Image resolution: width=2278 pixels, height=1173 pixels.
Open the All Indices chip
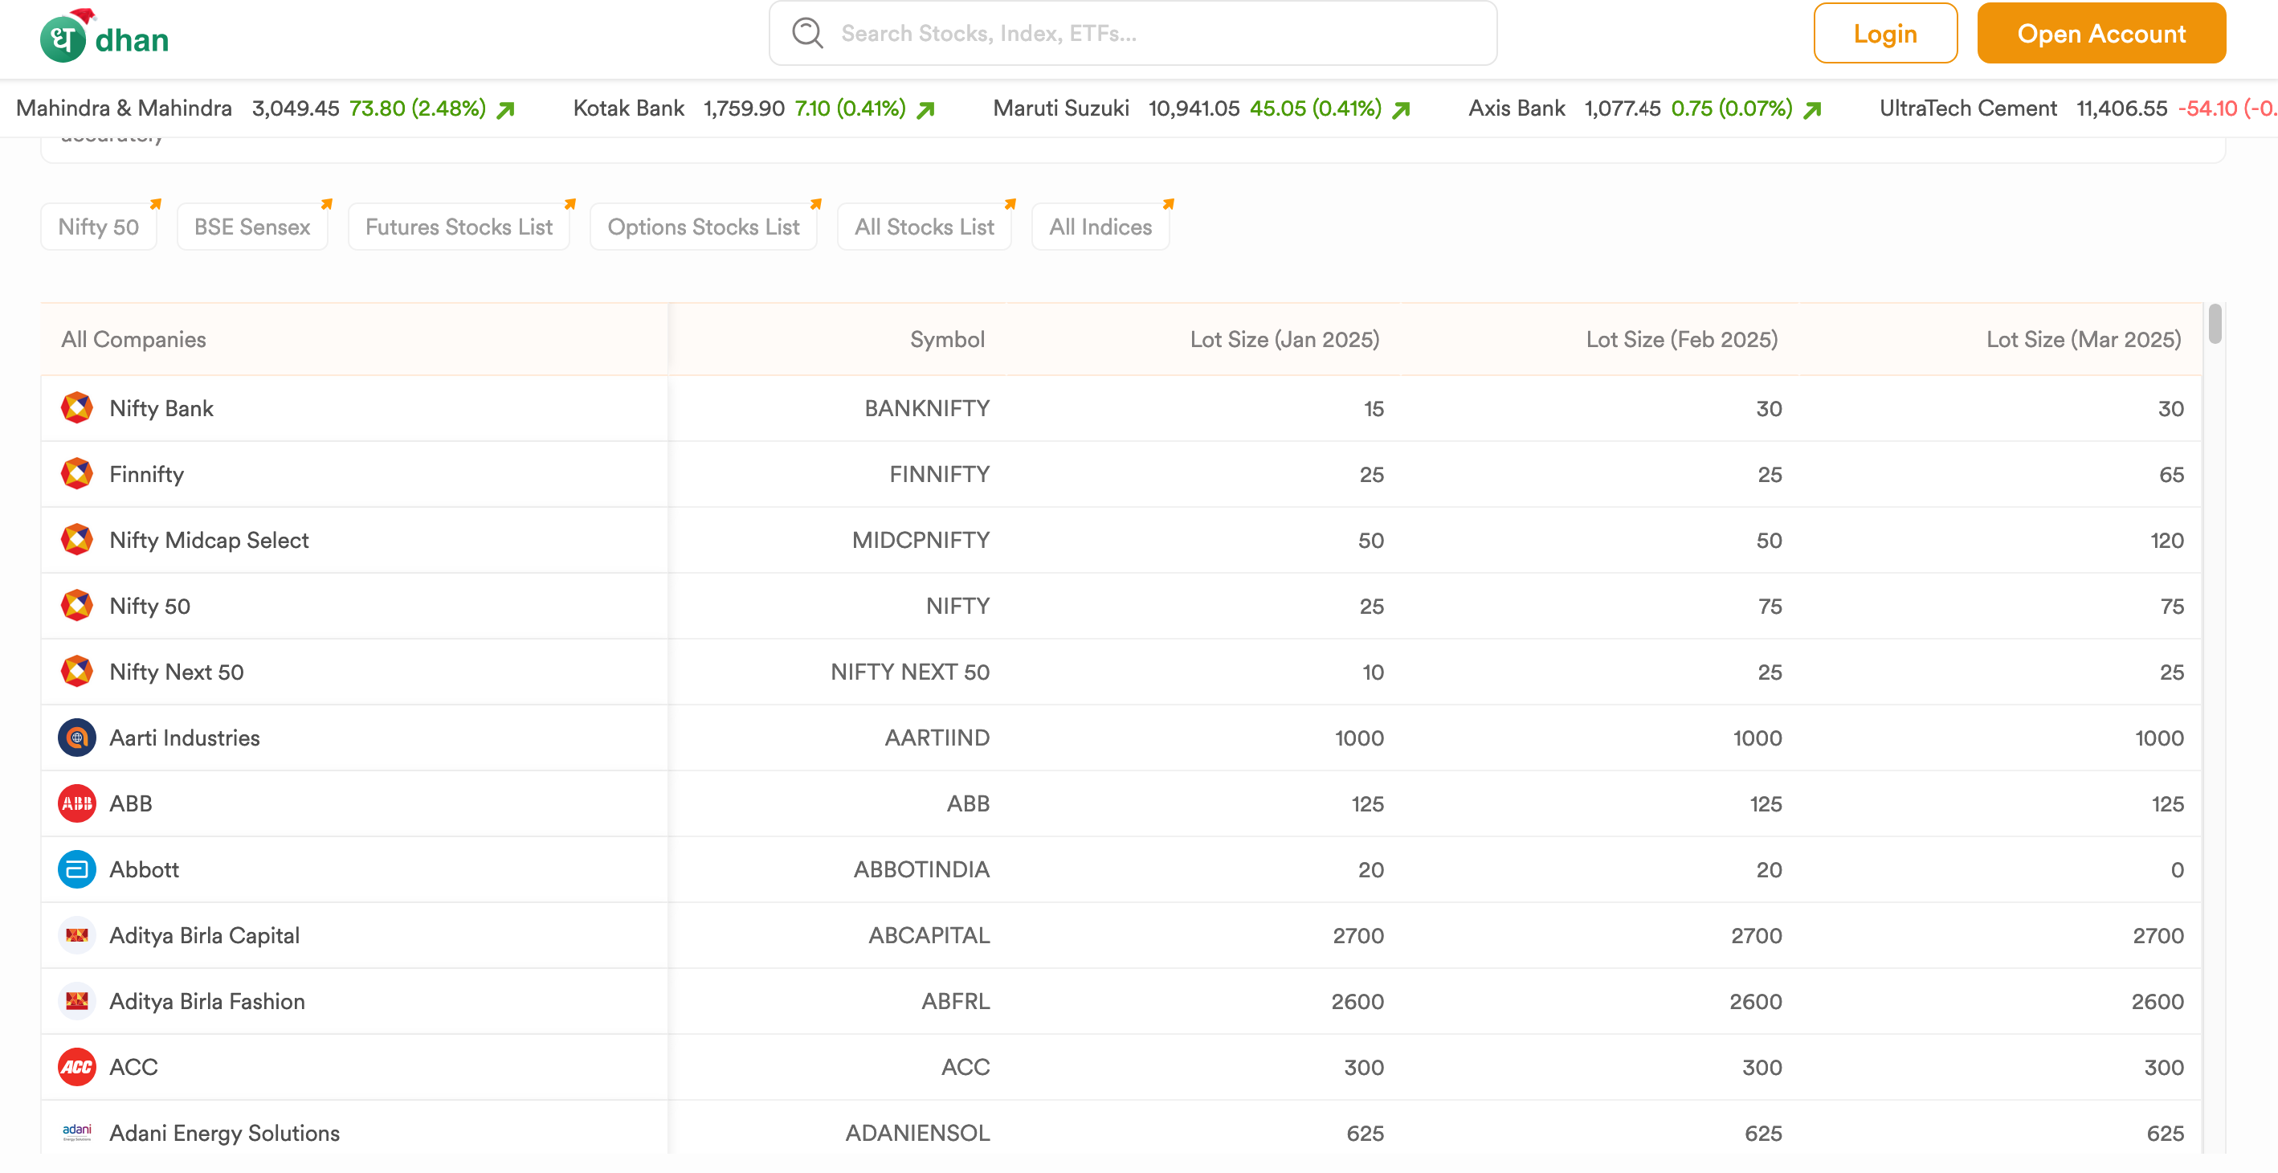[x=1100, y=227]
